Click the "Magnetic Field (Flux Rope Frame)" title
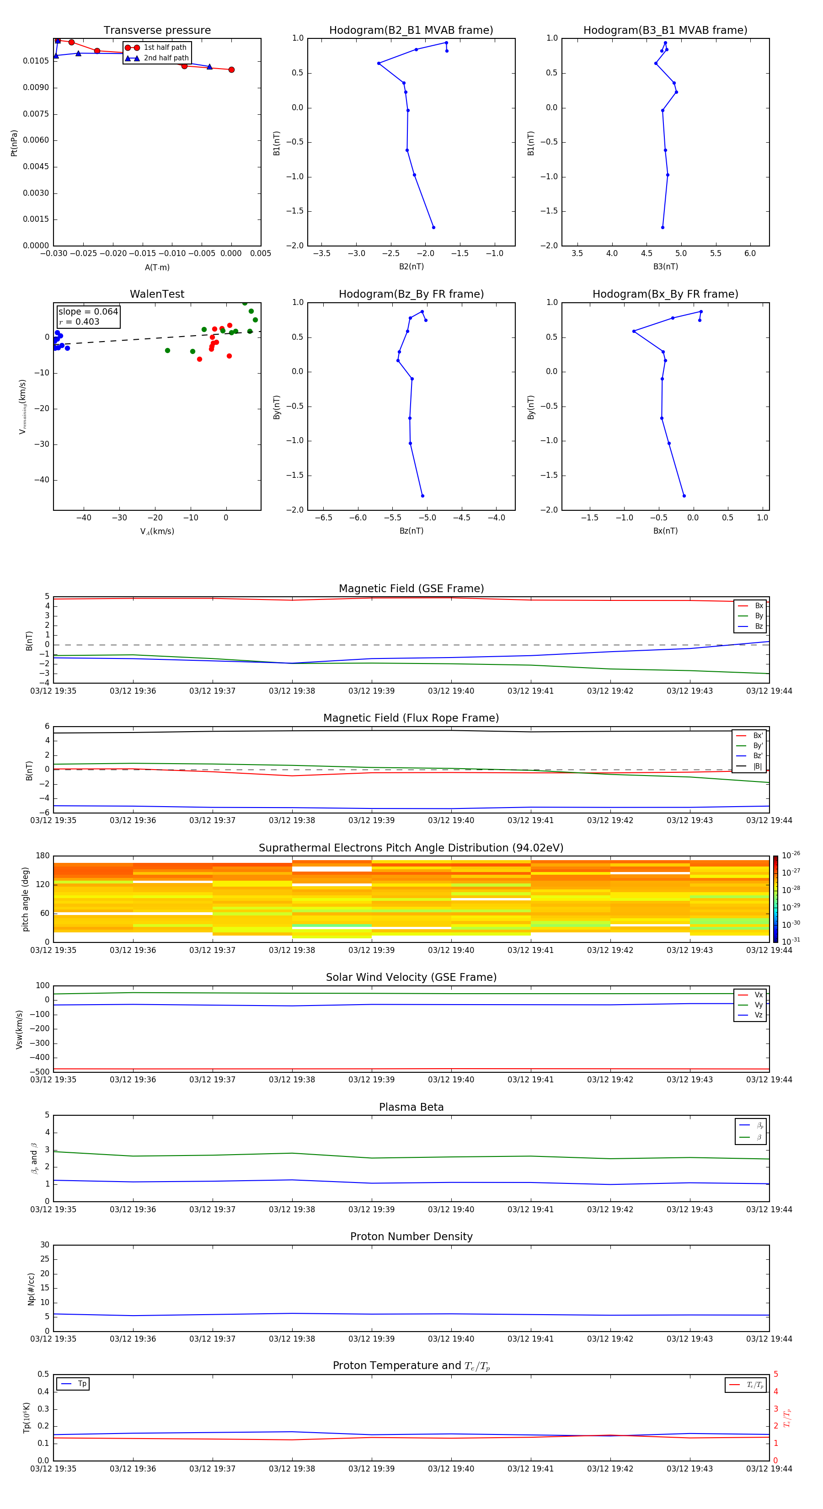The height and width of the screenshot is (1509, 823). pos(411,718)
